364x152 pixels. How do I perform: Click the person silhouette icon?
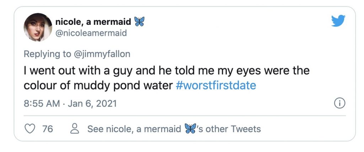coord(75,129)
